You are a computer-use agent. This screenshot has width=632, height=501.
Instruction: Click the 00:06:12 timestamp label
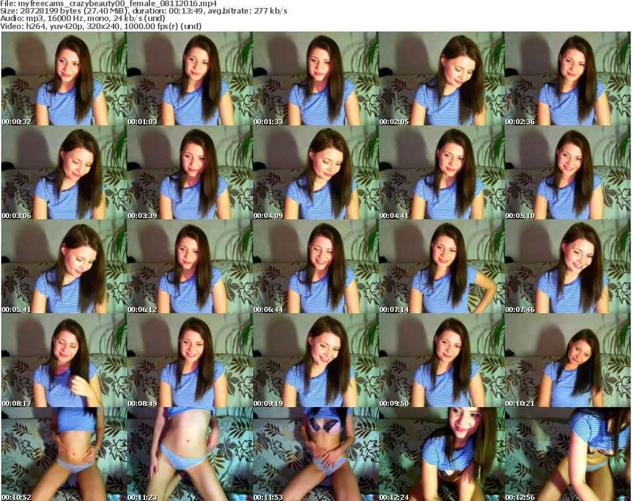pos(142,309)
